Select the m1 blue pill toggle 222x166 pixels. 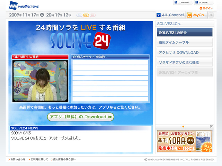click(x=79, y=15)
